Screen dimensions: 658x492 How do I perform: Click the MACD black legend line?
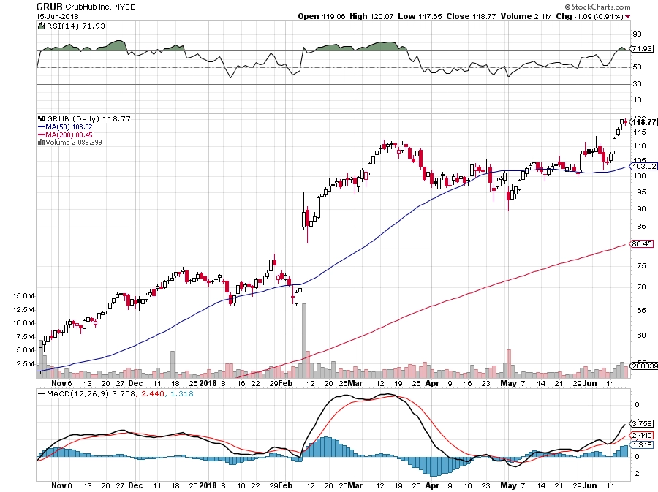click(41, 394)
